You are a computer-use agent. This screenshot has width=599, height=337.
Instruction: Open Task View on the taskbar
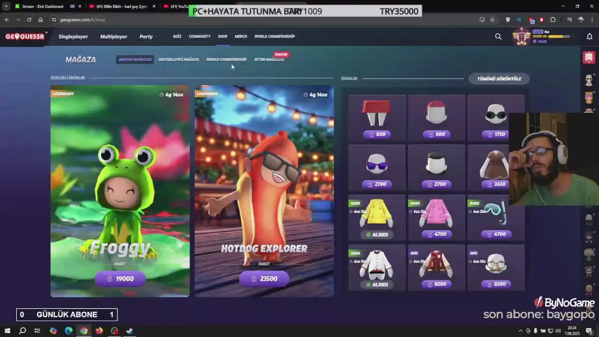37,331
